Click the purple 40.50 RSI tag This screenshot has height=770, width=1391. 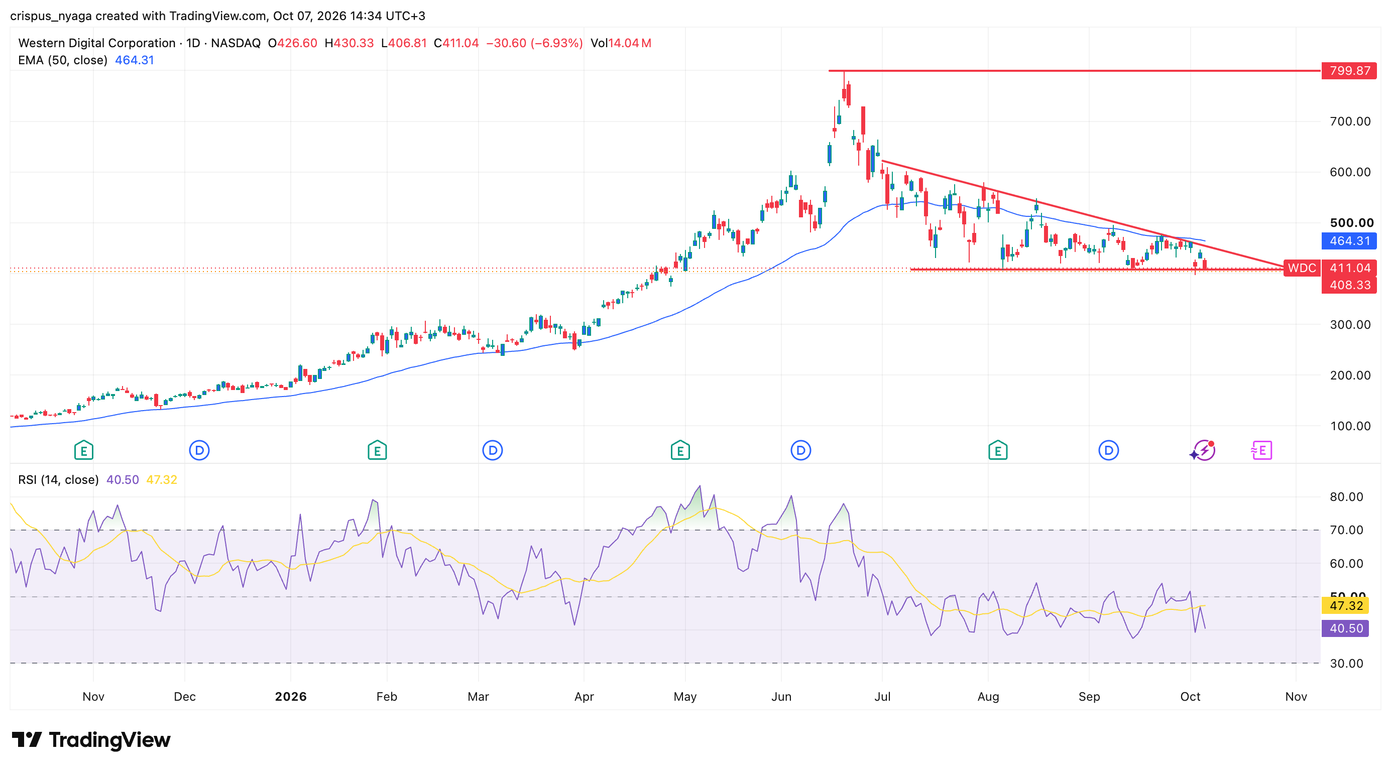click(x=1346, y=628)
